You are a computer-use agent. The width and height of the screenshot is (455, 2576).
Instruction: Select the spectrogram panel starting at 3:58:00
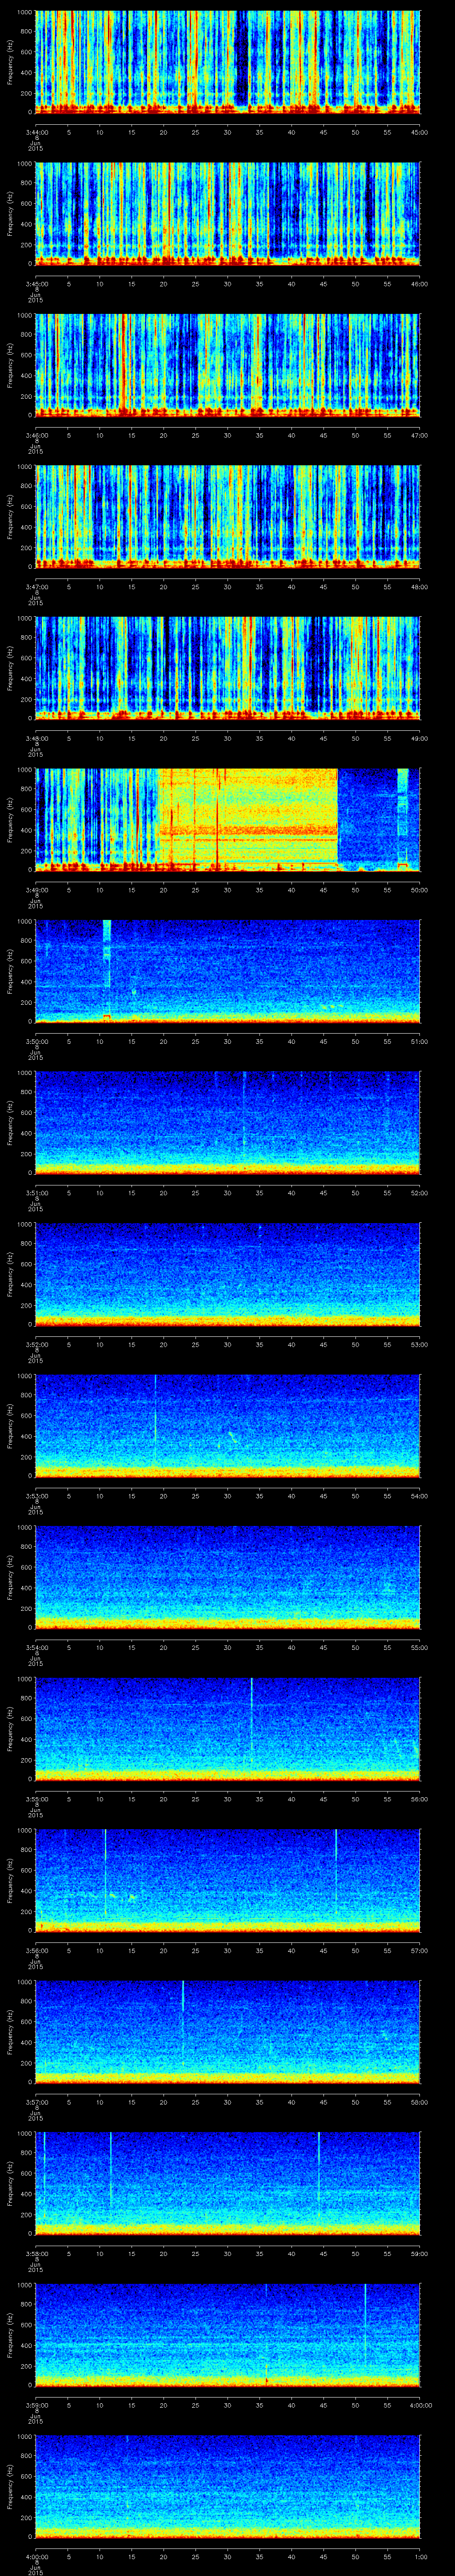(x=228, y=2183)
